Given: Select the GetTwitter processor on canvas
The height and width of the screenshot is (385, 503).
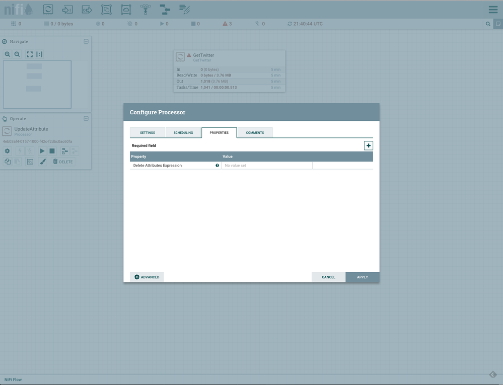Looking at the screenshot, I should click(x=230, y=71).
